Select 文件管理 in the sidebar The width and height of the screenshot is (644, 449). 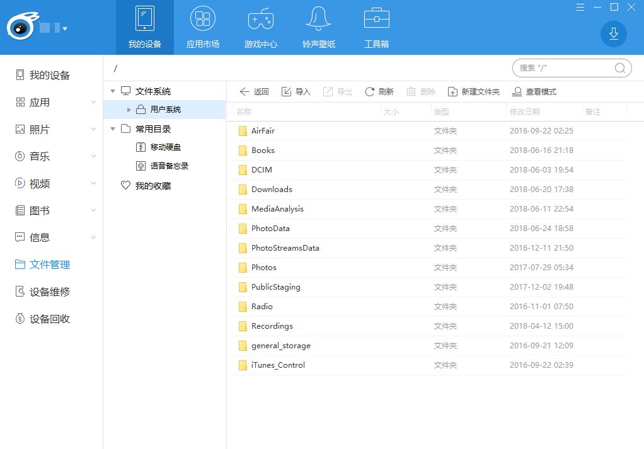click(43, 264)
